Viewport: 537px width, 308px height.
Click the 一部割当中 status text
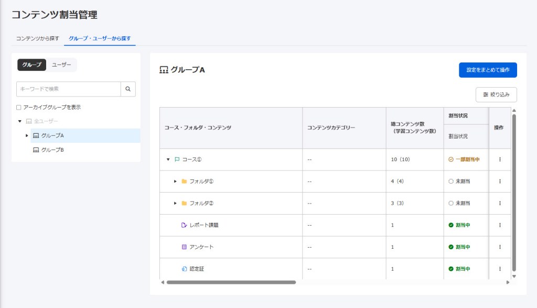coord(467,160)
